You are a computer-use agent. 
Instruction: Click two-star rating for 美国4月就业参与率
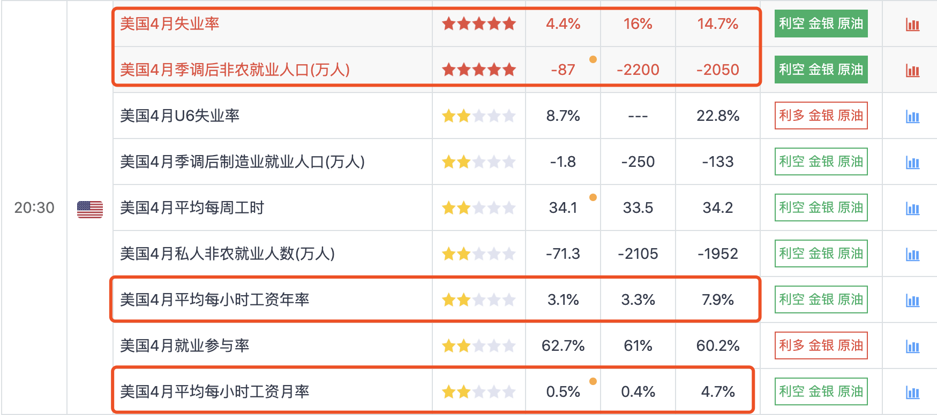[x=479, y=346]
